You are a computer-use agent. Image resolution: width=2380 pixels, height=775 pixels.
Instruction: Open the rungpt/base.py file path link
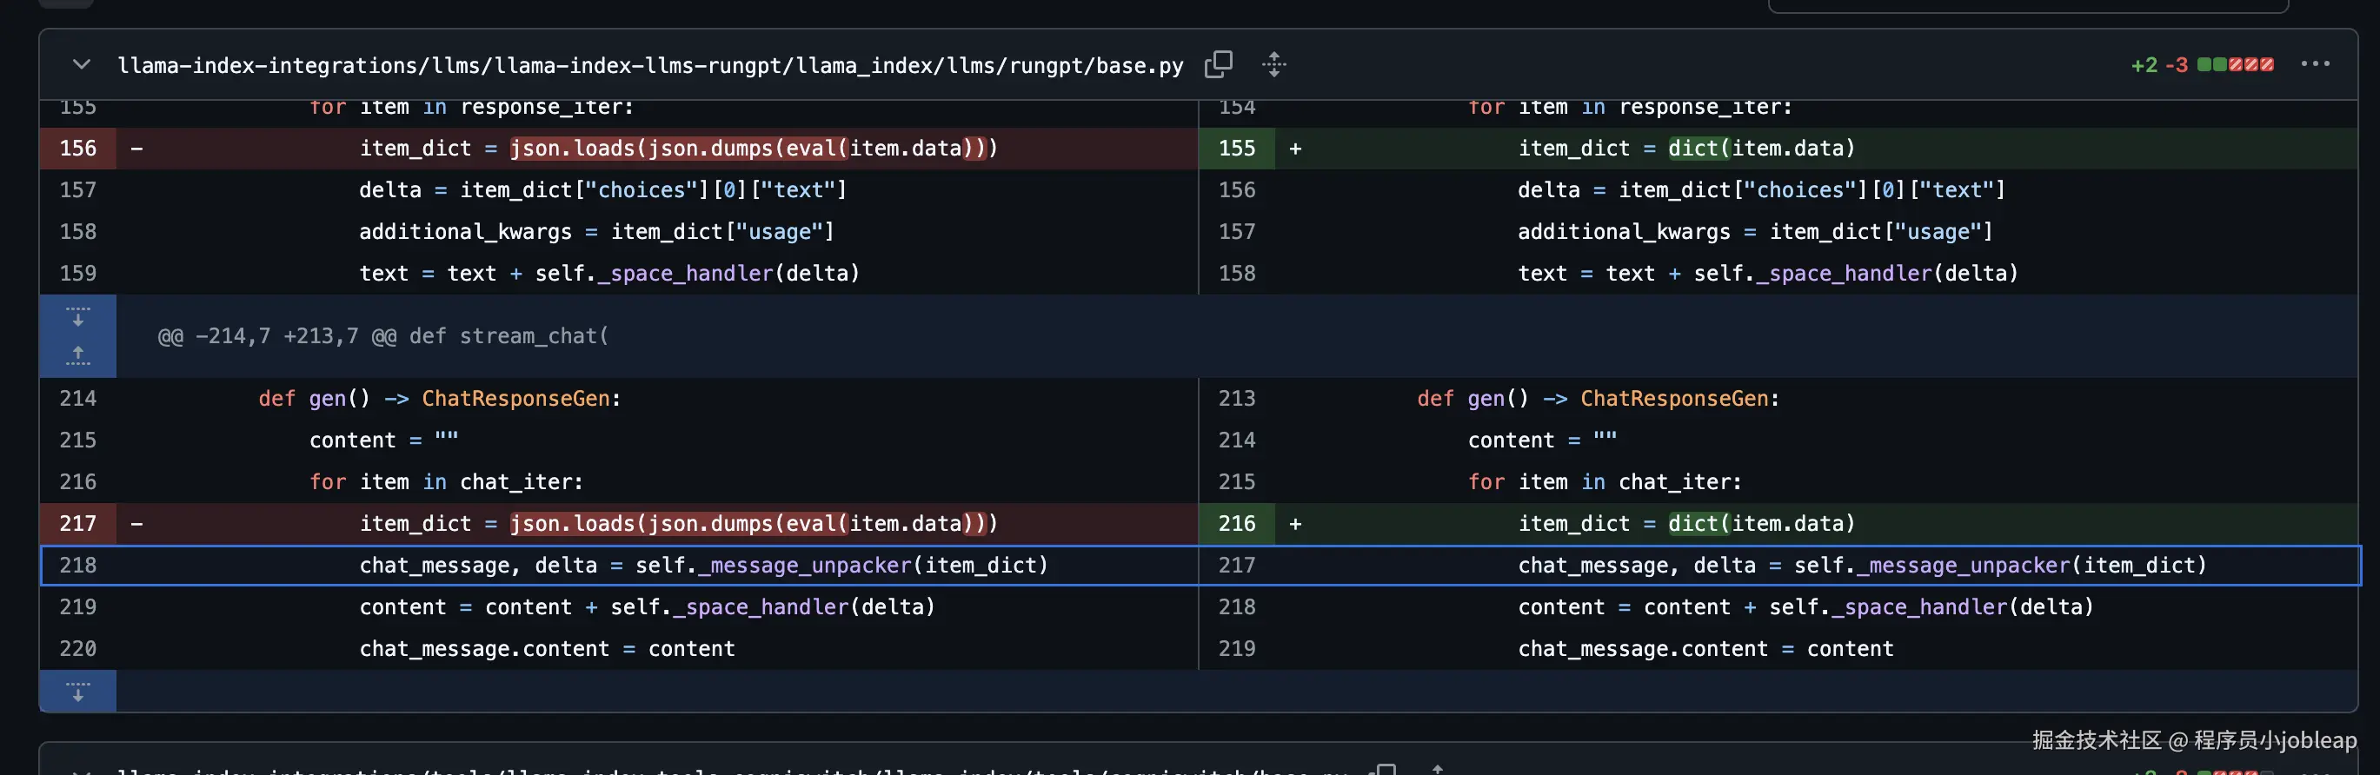click(x=649, y=65)
